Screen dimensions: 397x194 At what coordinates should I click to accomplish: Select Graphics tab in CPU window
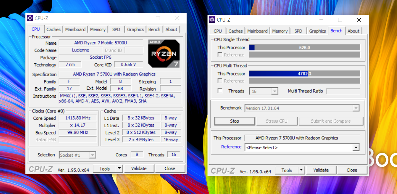135,30
